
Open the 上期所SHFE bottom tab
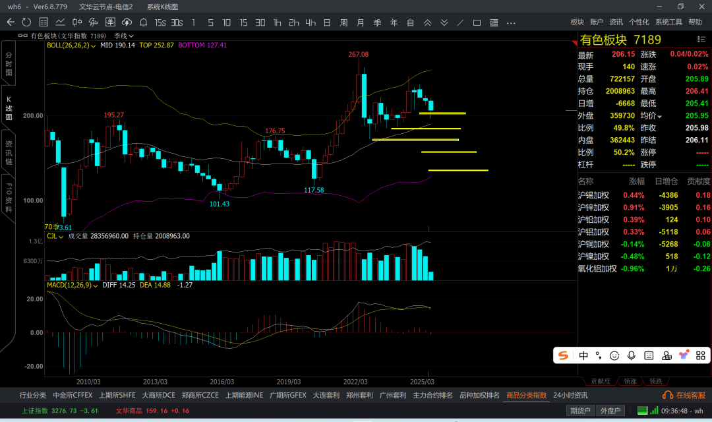(117, 395)
